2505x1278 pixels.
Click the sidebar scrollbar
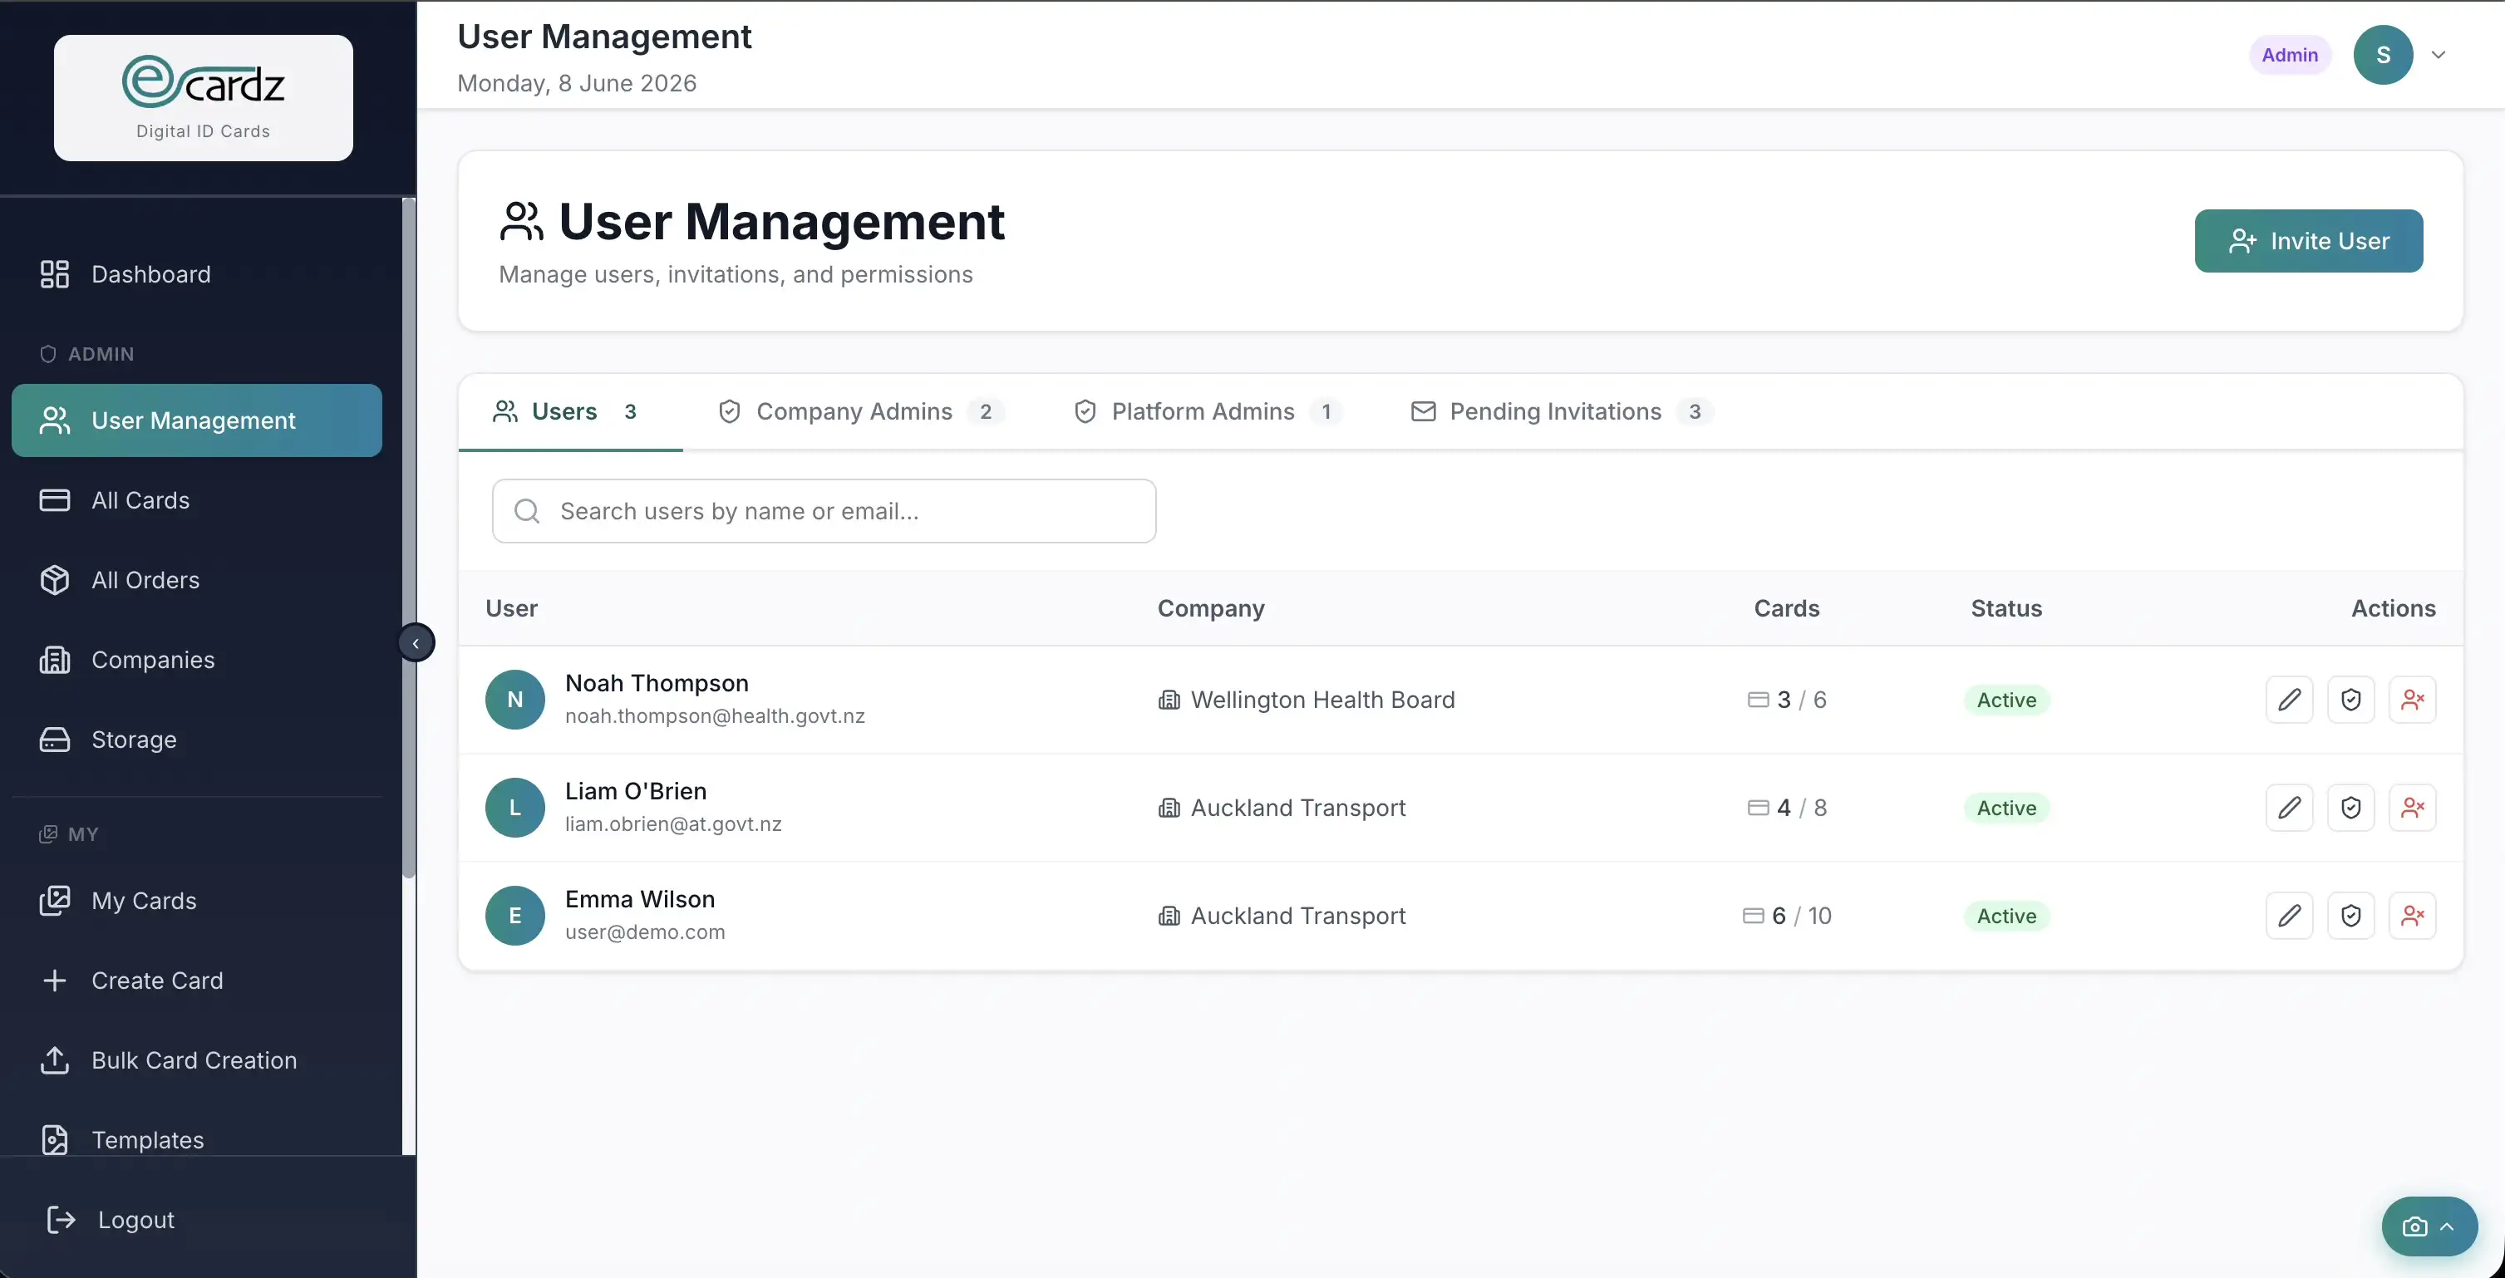click(x=408, y=538)
